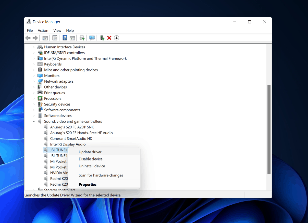The width and height of the screenshot is (308, 223).
Task: Click the vertical scrollbar thumb
Action: [269, 129]
